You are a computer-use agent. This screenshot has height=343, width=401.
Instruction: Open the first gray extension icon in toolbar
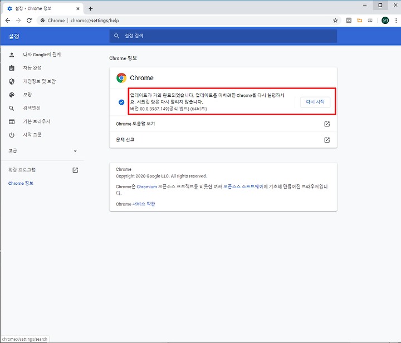tap(349, 21)
